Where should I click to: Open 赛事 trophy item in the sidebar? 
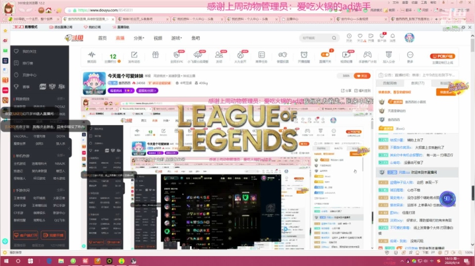pyautogui.click(x=22, y=87)
